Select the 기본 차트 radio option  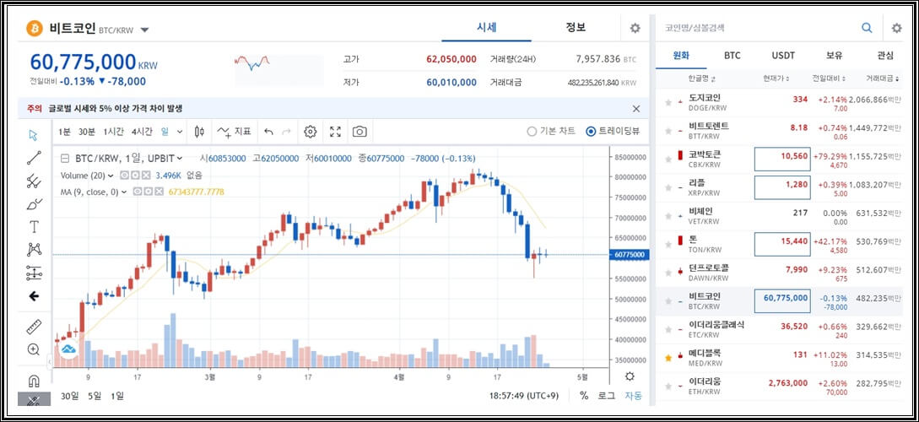(551, 132)
